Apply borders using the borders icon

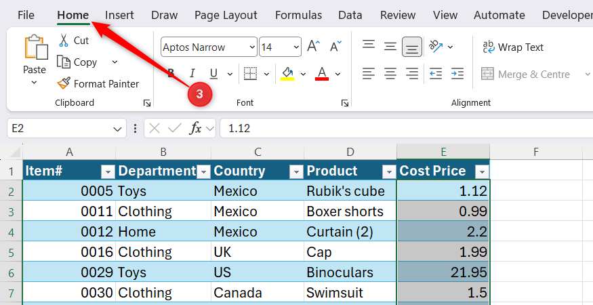pos(250,73)
